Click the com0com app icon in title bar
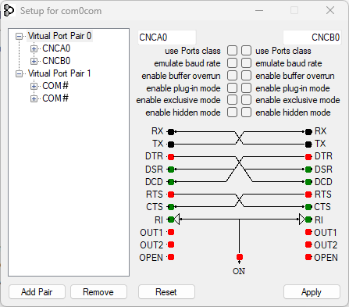349x307 pixels. coord(9,11)
